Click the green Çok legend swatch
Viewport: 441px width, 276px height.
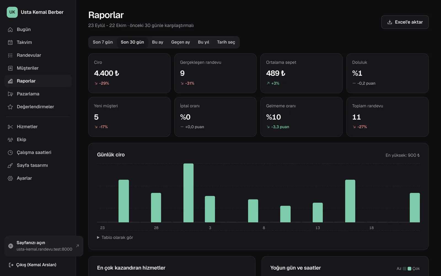(x=409, y=269)
